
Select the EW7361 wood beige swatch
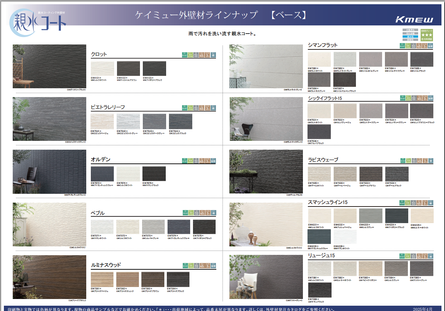(102, 279)
